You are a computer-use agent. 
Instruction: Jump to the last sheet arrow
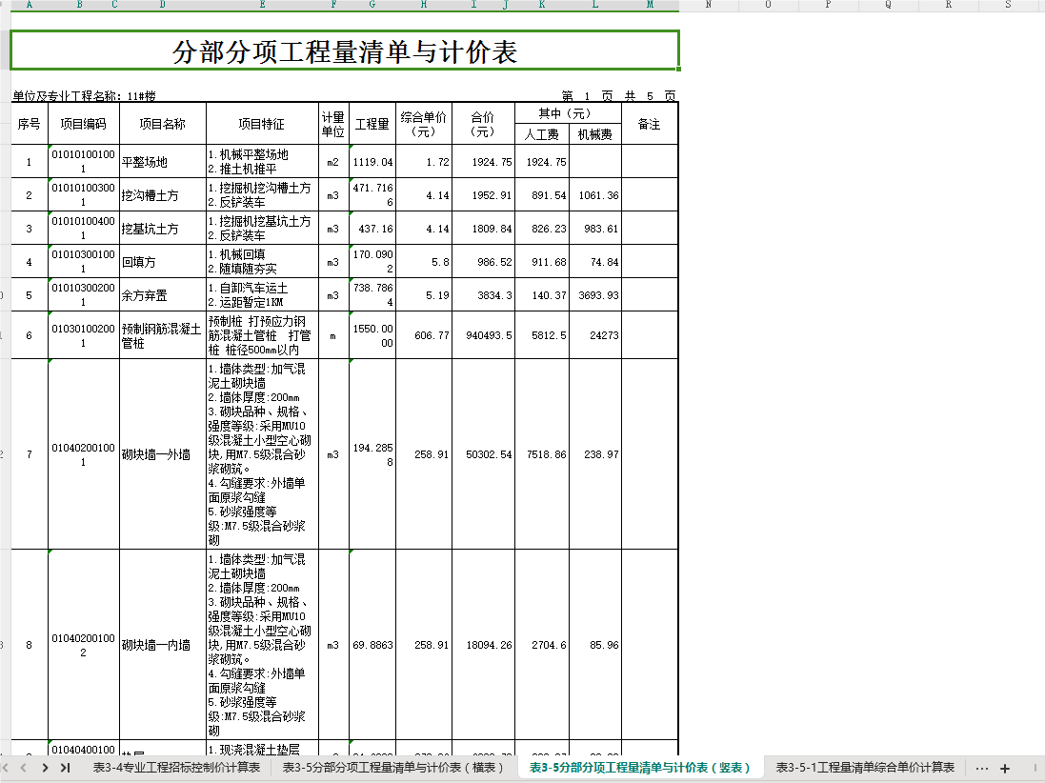point(66,768)
